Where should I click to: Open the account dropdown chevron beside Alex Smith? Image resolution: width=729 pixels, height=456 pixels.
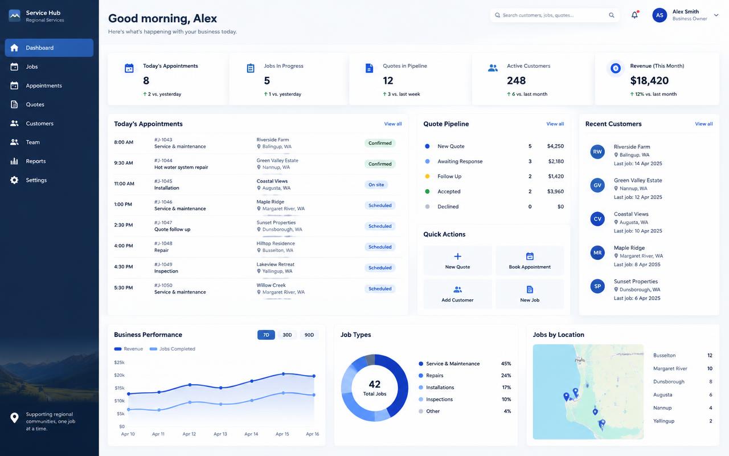click(716, 15)
